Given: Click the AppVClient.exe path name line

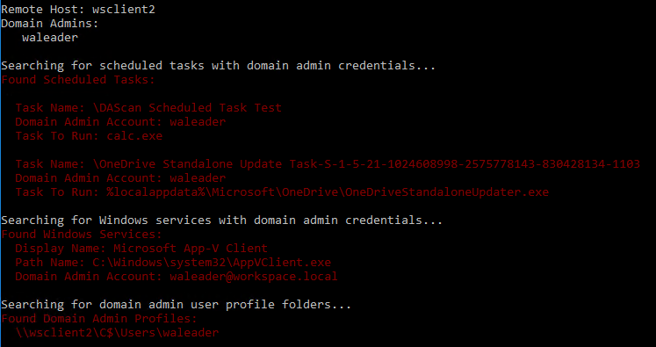Looking at the screenshot, I should [173, 263].
